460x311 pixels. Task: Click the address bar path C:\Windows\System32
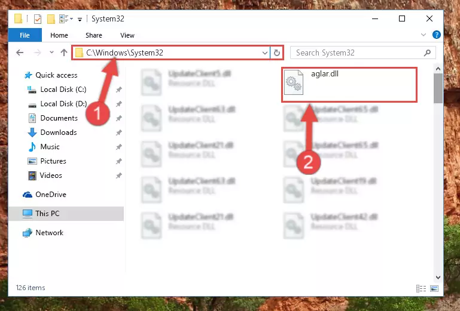pos(124,53)
